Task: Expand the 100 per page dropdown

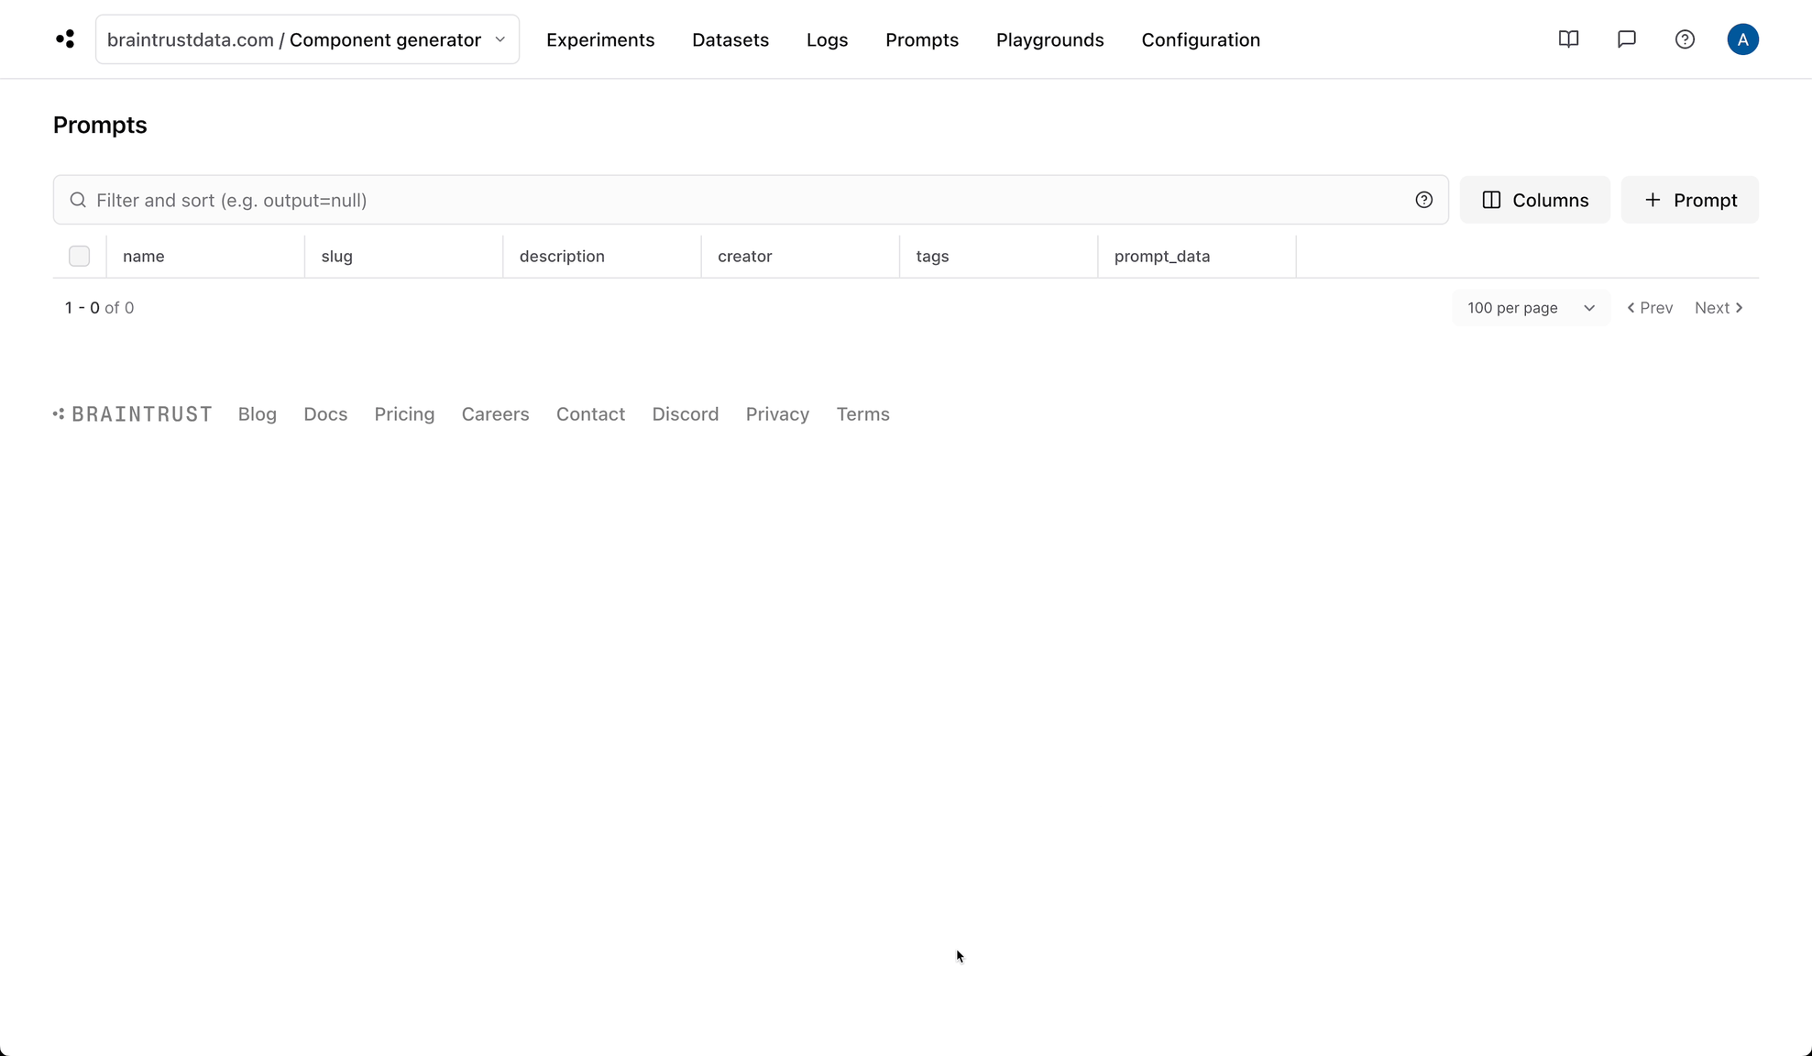Action: coord(1531,307)
